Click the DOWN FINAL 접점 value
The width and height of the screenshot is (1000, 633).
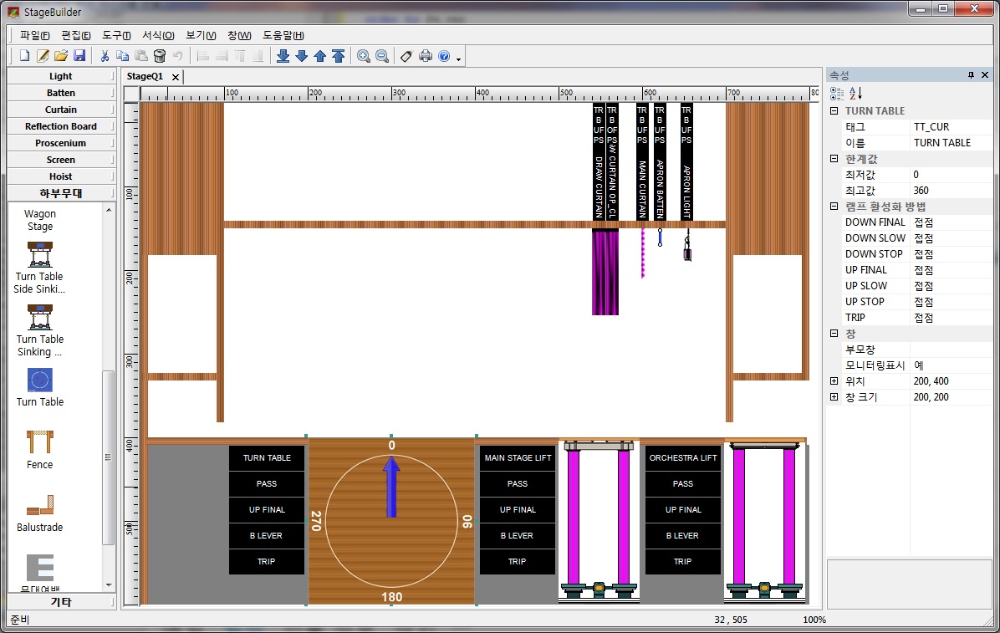point(951,222)
